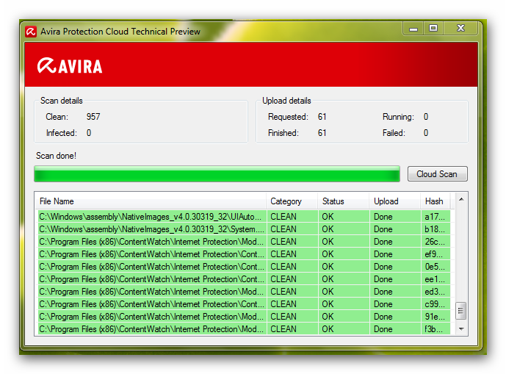This screenshot has height=374, width=506.
Task: Select the row with hash ed3...
Action: tap(244, 292)
